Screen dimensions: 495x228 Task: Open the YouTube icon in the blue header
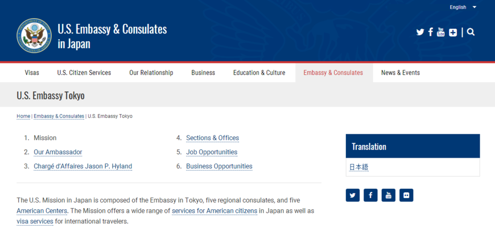pos(441,32)
